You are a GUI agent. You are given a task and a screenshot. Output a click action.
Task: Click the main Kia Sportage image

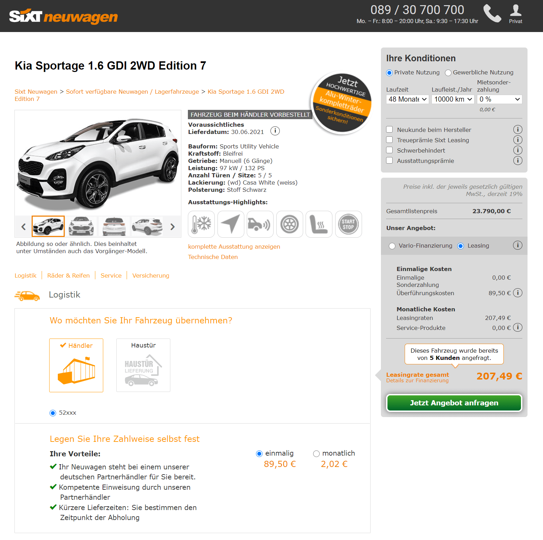click(x=98, y=163)
